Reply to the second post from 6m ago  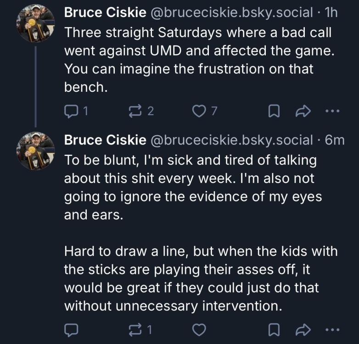71,330
